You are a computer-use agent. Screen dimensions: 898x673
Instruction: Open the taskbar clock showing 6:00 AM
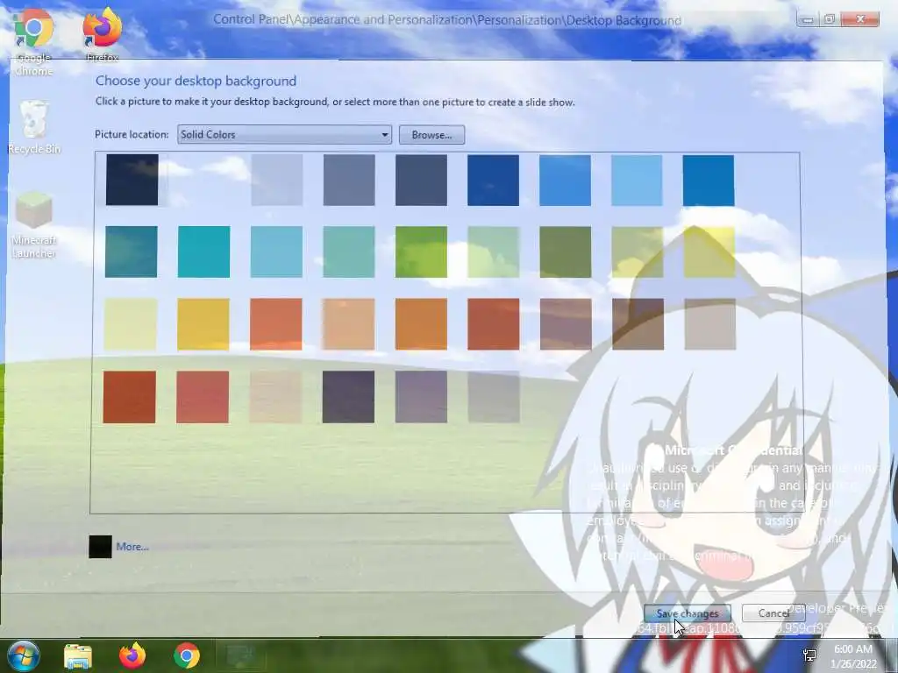[x=853, y=656]
